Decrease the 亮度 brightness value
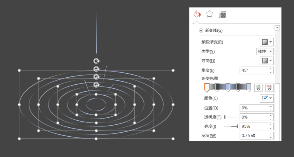 coord(271,128)
